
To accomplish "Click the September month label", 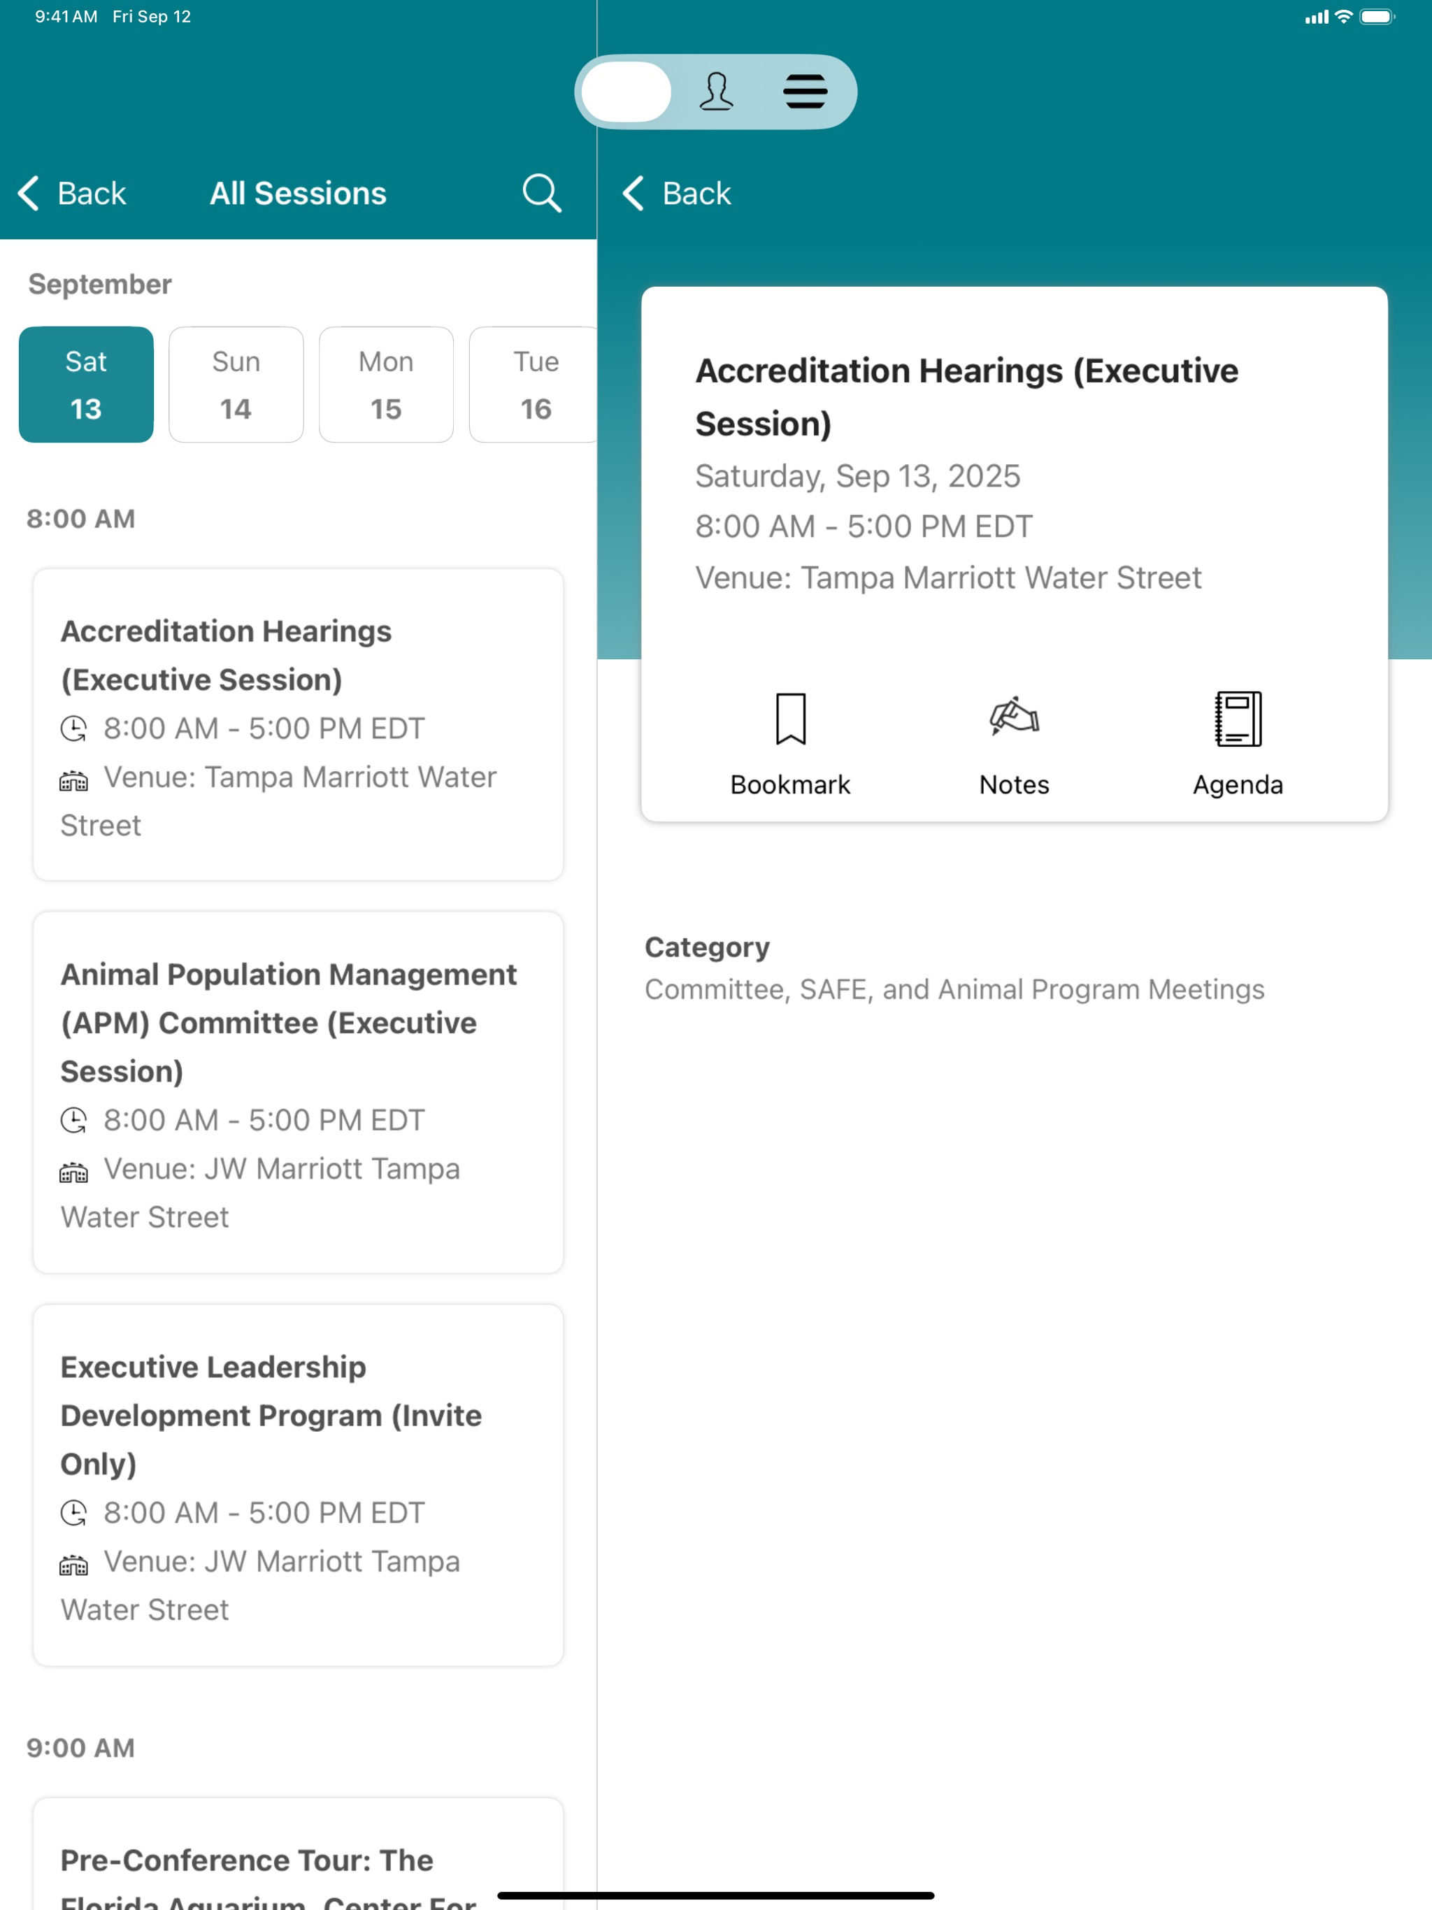I will click(100, 284).
